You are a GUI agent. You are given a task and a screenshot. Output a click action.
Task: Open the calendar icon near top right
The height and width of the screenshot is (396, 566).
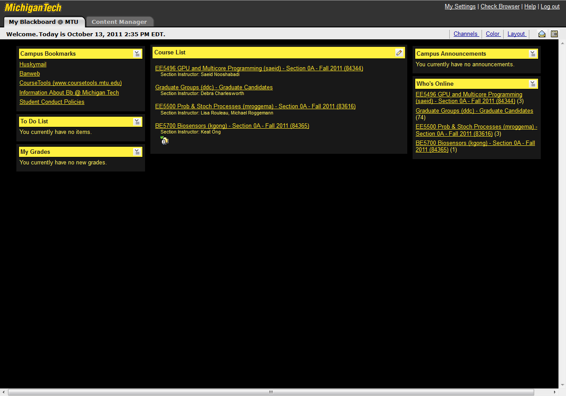pyautogui.click(x=554, y=34)
